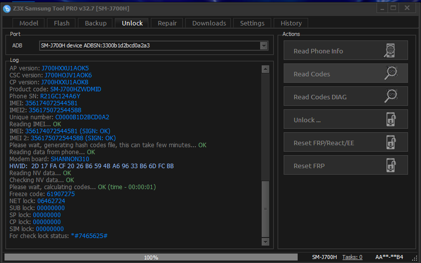Click the ADB device combo box field
Image resolution: width=421 pixels, height=263 pixels.
tap(154, 45)
